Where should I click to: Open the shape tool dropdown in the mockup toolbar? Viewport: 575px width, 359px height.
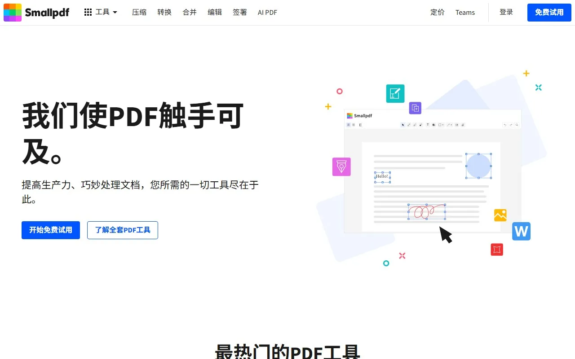[443, 125]
